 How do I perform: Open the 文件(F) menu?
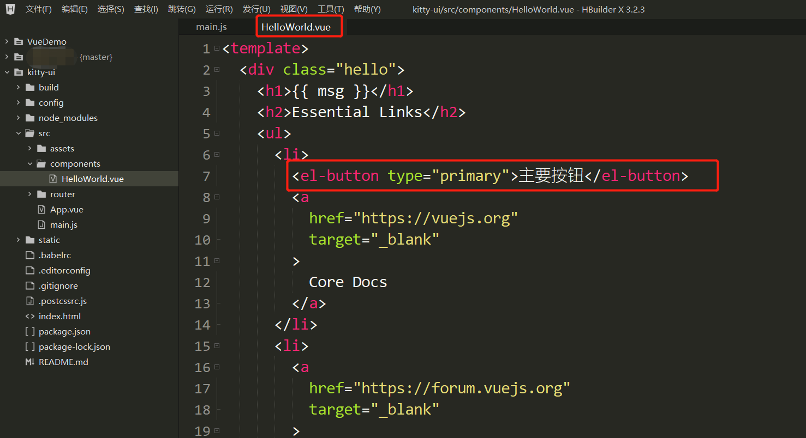pyautogui.click(x=38, y=9)
